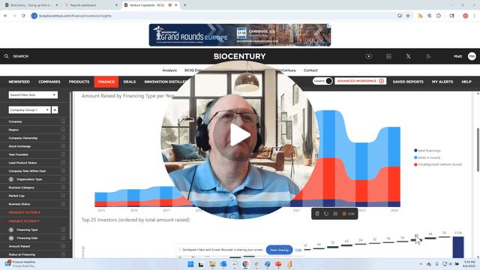Toggle the Charts switch

(322, 81)
